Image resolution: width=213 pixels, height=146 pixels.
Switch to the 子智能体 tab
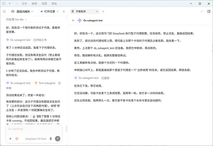pyautogui.click(x=85, y=11)
